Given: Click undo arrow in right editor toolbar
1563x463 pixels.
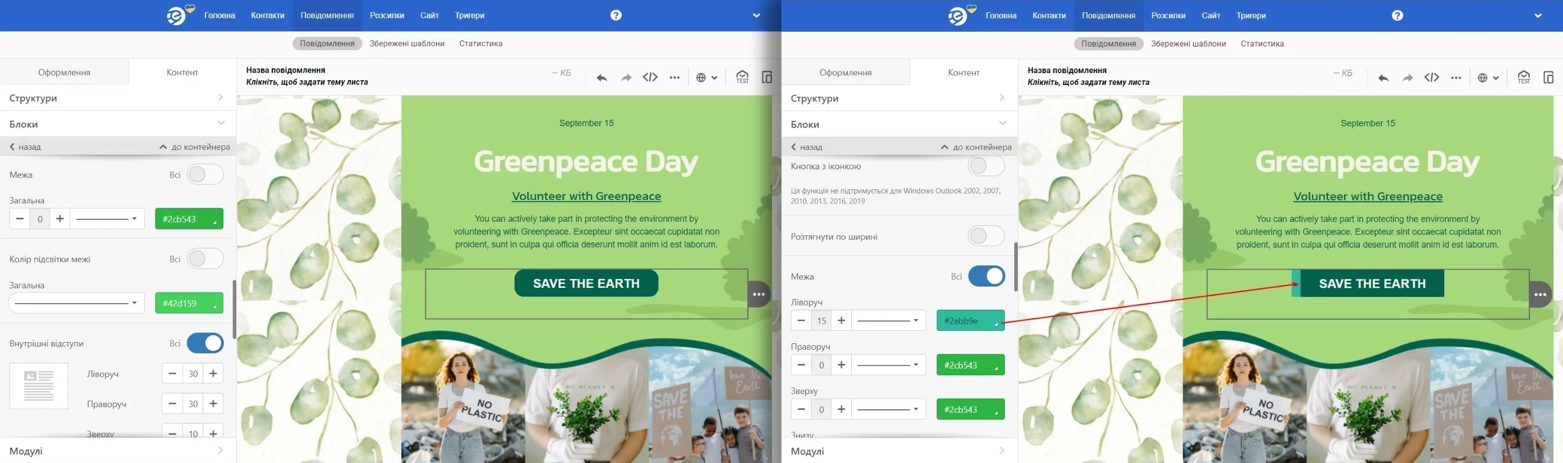Looking at the screenshot, I should tap(1383, 78).
